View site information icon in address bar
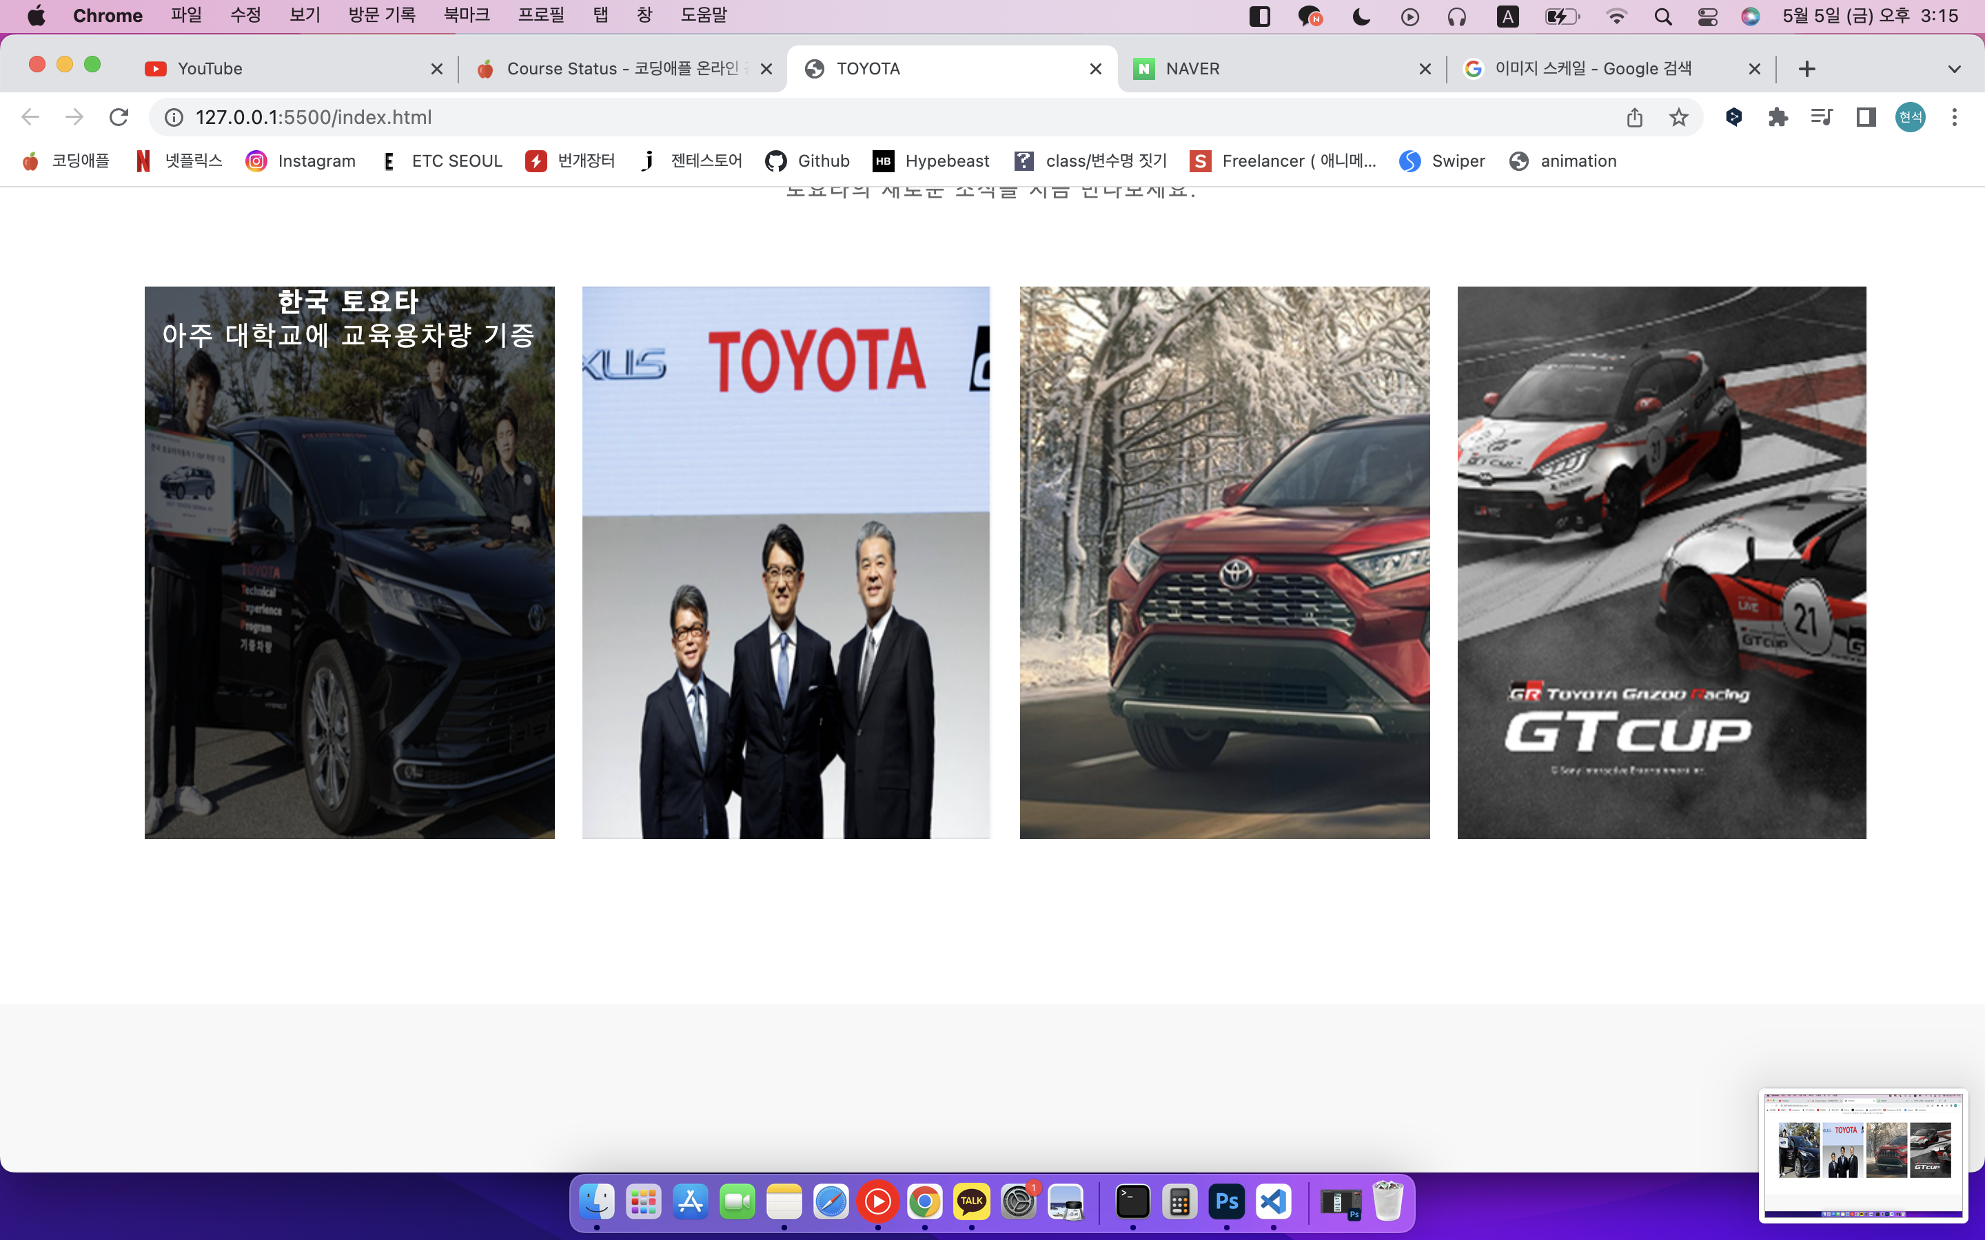The image size is (1985, 1240). click(174, 117)
